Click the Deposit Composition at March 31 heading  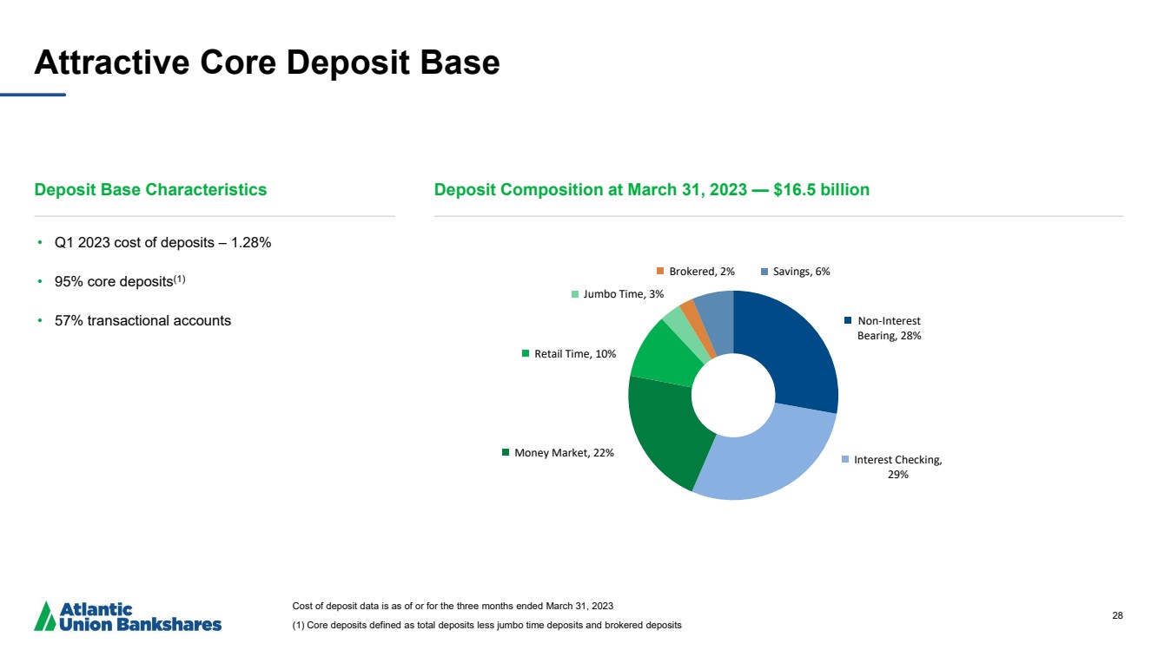click(x=652, y=189)
